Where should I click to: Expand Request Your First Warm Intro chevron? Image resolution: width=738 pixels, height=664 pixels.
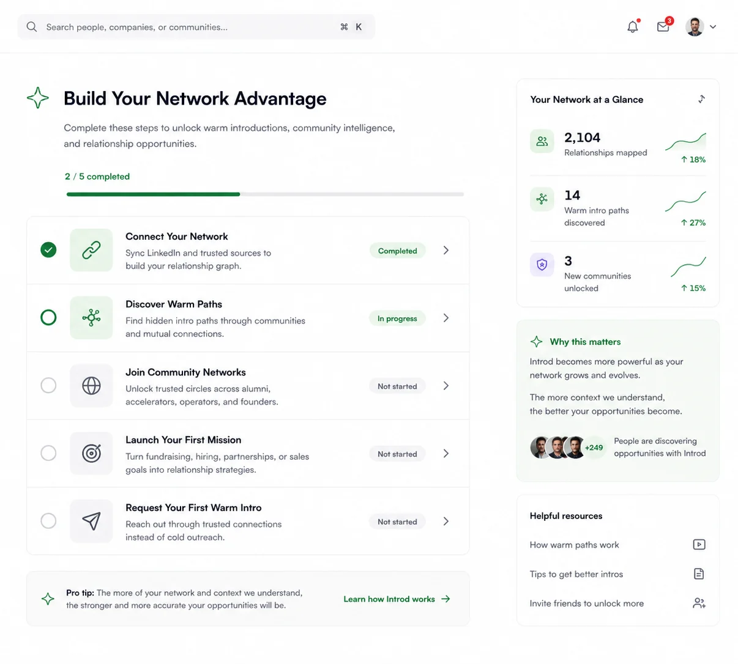(446, 522)
